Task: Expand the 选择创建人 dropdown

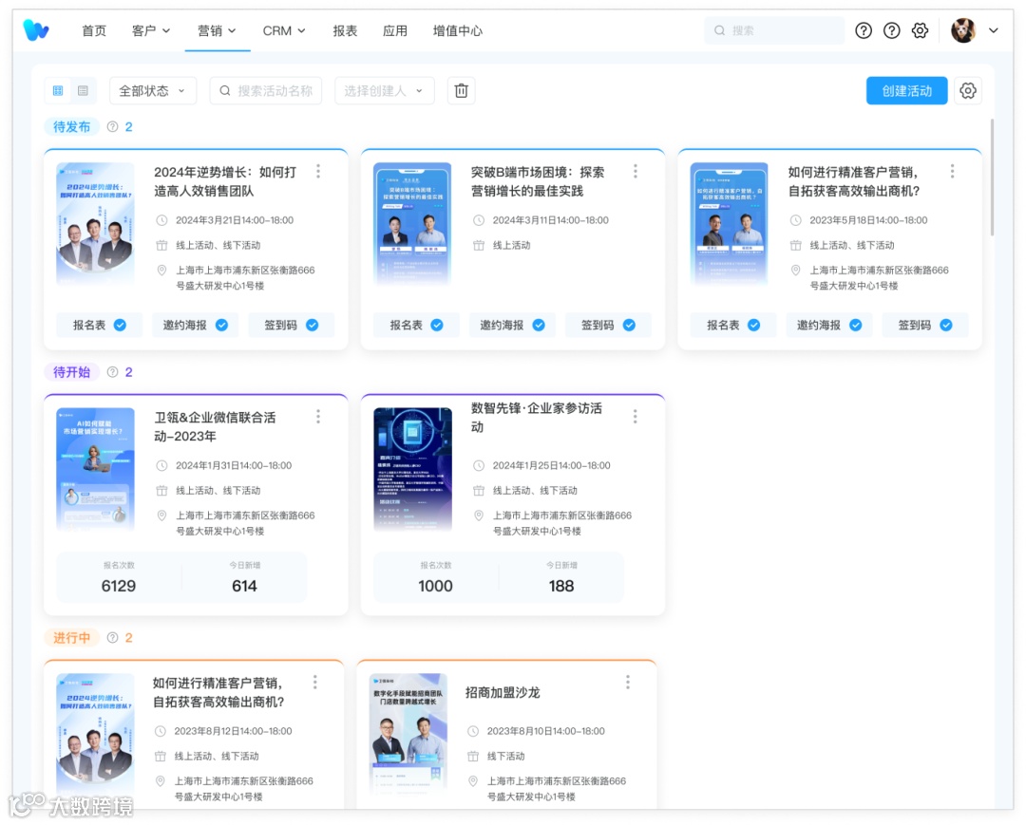Action: click(384, 91)
